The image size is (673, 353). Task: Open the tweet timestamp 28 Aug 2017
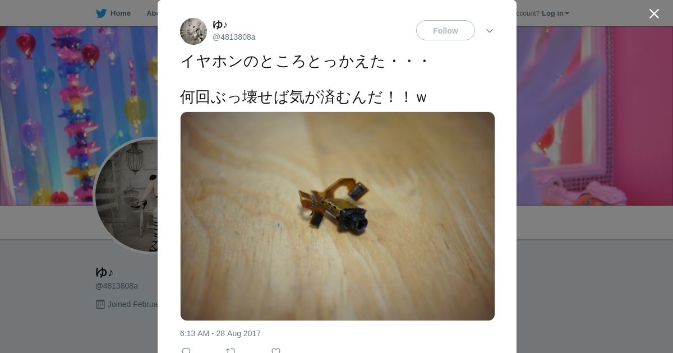(220, 333)
